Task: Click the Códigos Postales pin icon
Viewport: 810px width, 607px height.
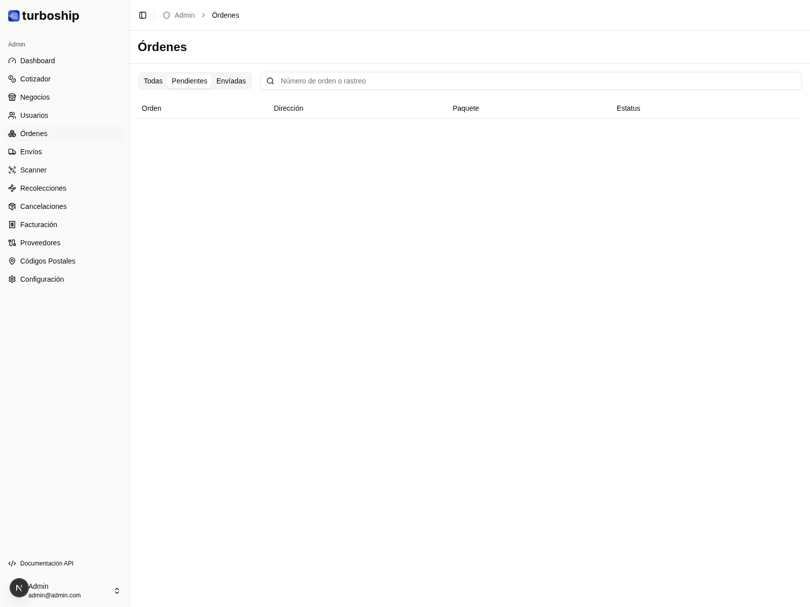Action: click(12, 261)
